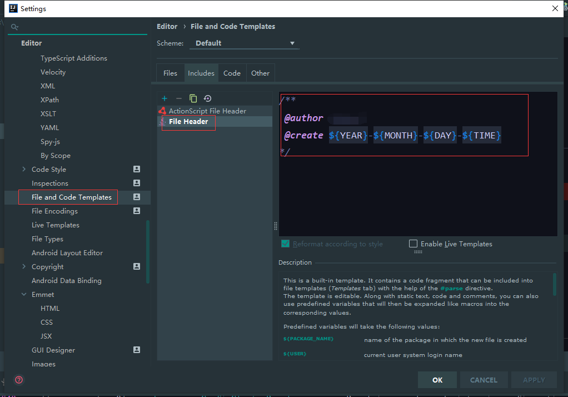Switch to the Other tab
The image size is (568, 397).
pos(260,73)
